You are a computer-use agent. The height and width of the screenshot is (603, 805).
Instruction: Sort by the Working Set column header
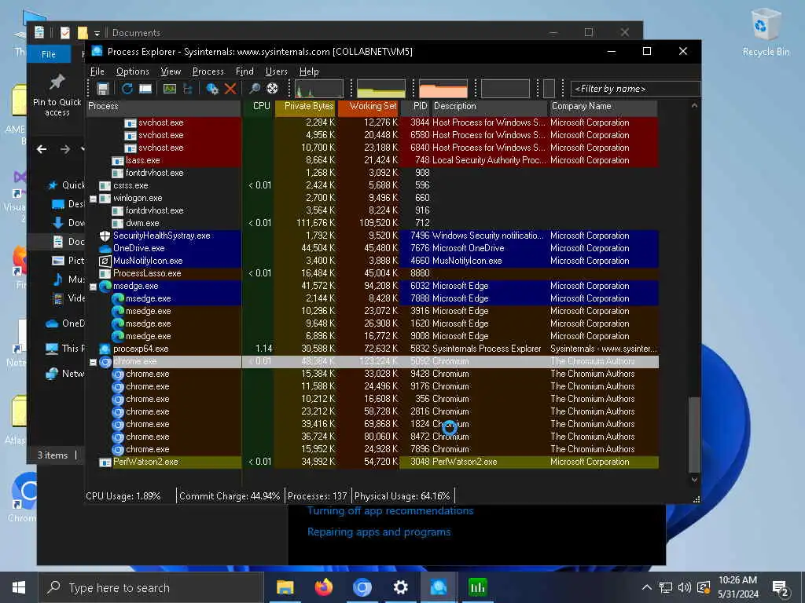pyautogui.click(x=368, y=107)
